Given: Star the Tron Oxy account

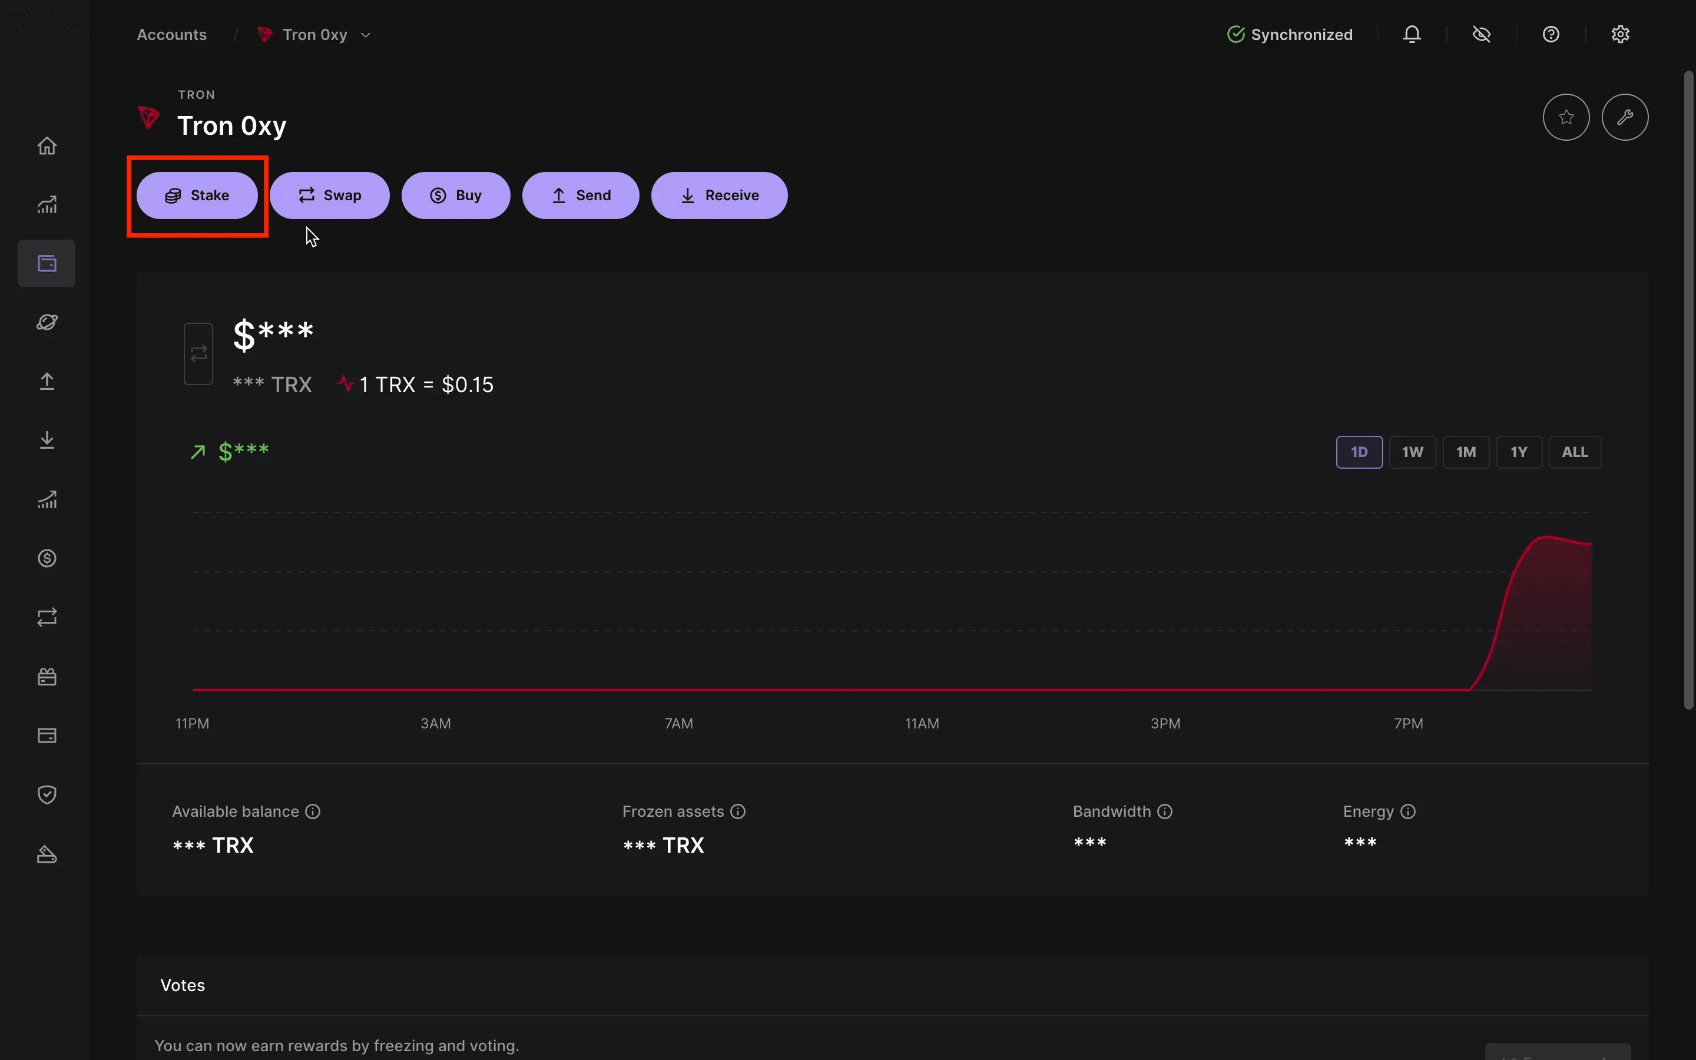Looking at the screenshot, I should pos(1566,117).
